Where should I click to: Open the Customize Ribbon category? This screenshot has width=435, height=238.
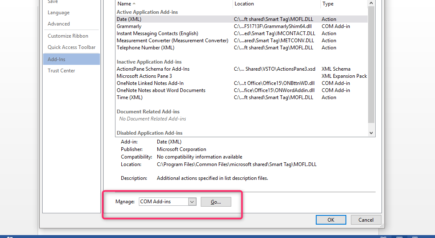click(x=68, y=36)
